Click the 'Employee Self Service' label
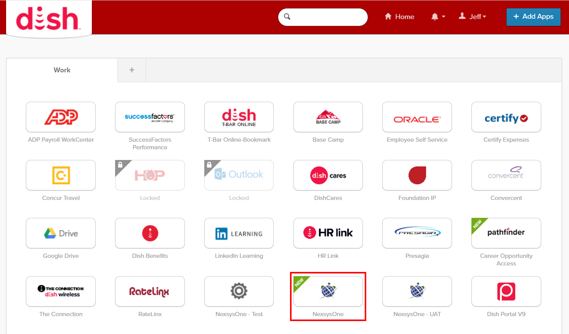569x334 pixels. (x=417, y=140)
